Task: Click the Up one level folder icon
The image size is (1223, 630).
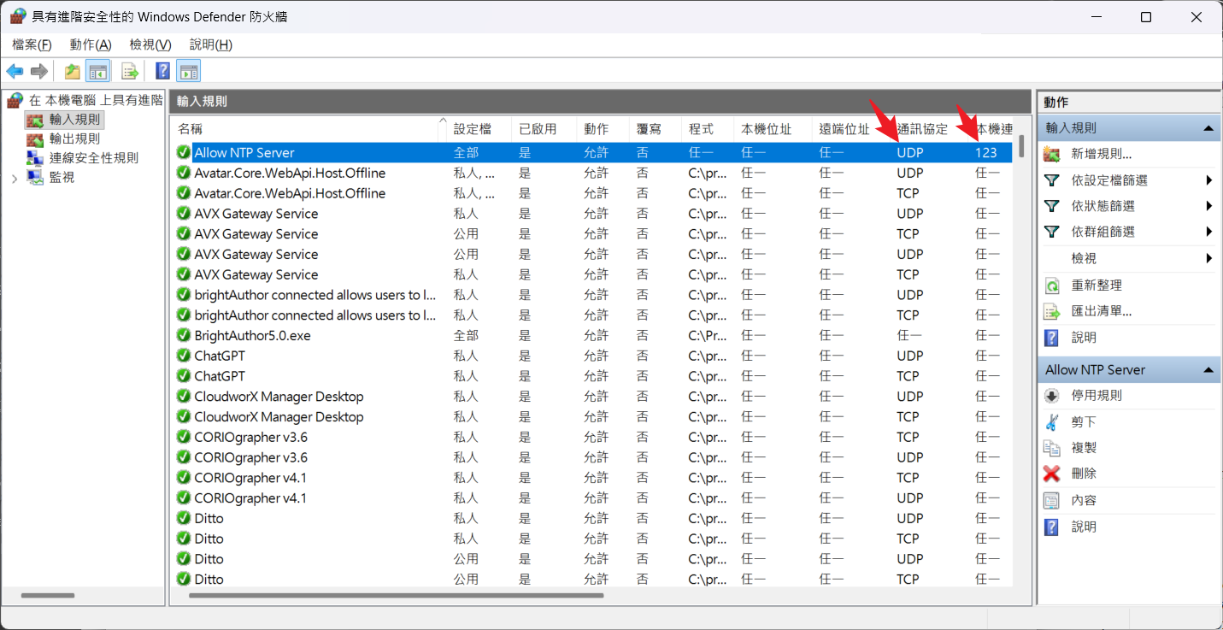Action: pyautogui.click(x=73, y=71)
